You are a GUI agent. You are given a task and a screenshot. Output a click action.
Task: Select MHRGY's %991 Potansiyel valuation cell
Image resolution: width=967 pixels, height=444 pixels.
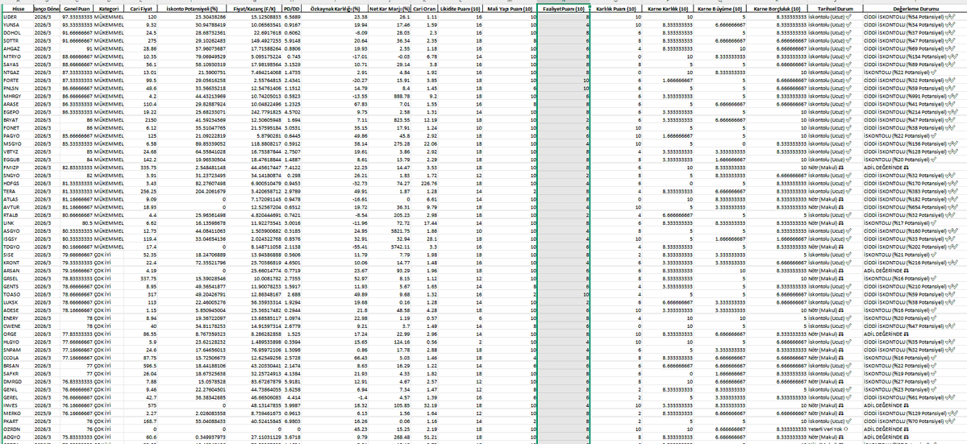[914, 97]
